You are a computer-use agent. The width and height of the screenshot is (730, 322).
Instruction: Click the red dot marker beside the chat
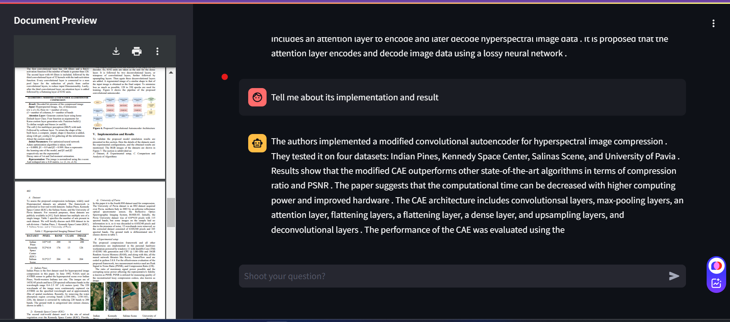(x=225, y=77)
